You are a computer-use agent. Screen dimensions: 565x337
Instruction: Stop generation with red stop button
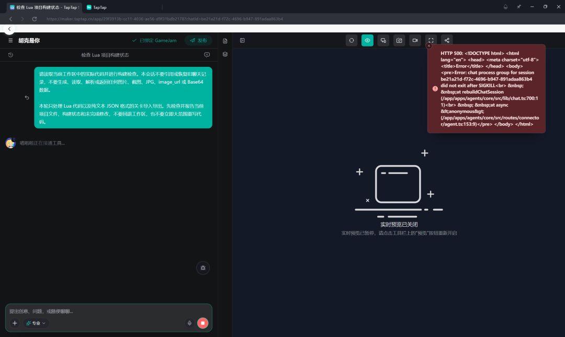202,323
